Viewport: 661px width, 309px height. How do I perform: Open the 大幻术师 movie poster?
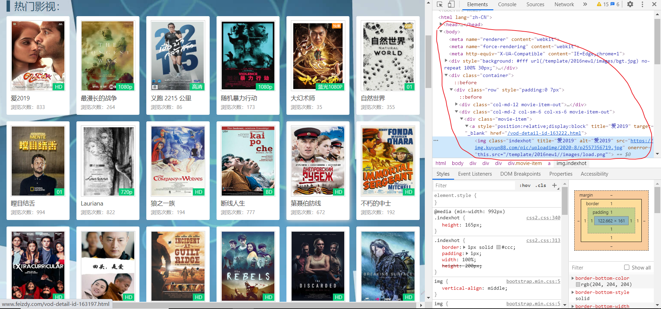pos(318,55)
